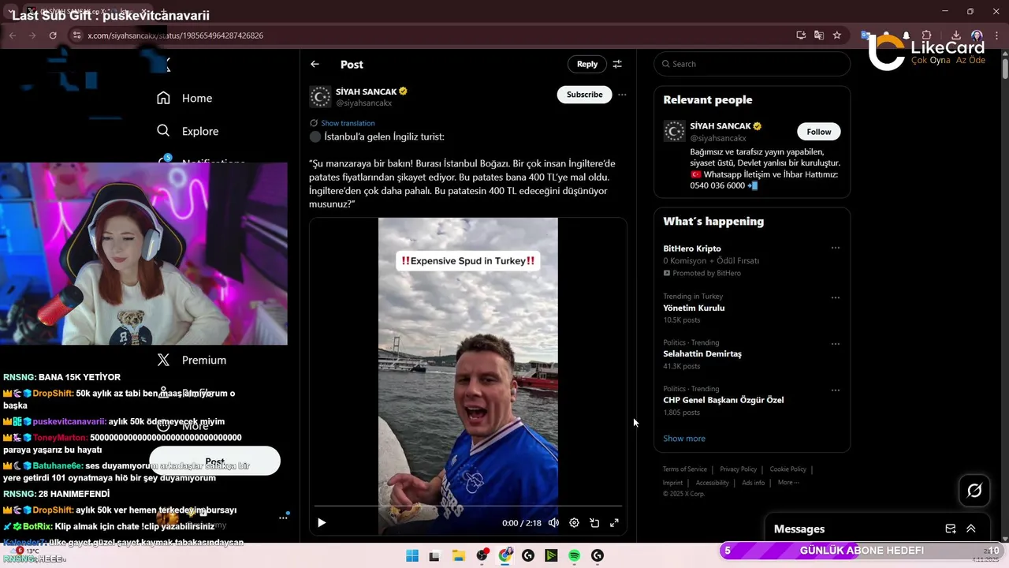Open video playback settings gear

point(574,522)
